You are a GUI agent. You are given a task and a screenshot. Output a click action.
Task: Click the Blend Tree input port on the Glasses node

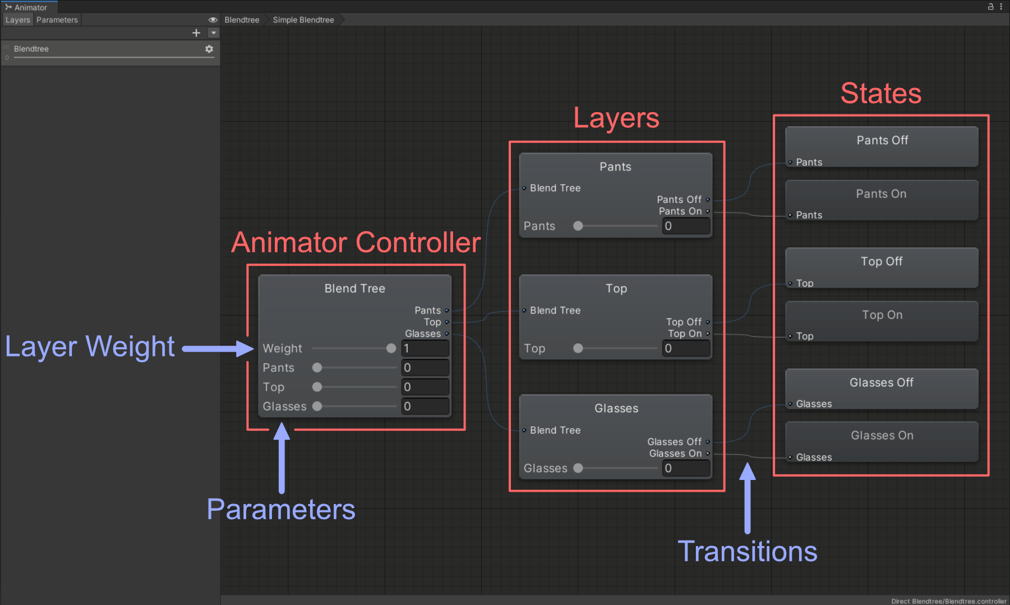pyautogui.click(x=524, y=430)
